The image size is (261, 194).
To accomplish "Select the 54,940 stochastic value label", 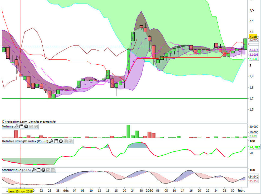I will pyautogui.click(x=254, y=177).
